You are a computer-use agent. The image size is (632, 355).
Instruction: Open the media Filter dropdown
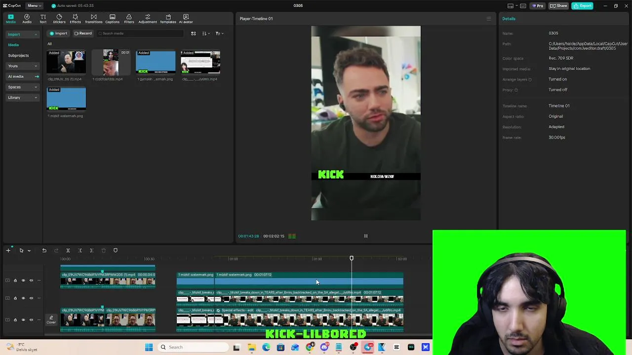tap(219, 34)
